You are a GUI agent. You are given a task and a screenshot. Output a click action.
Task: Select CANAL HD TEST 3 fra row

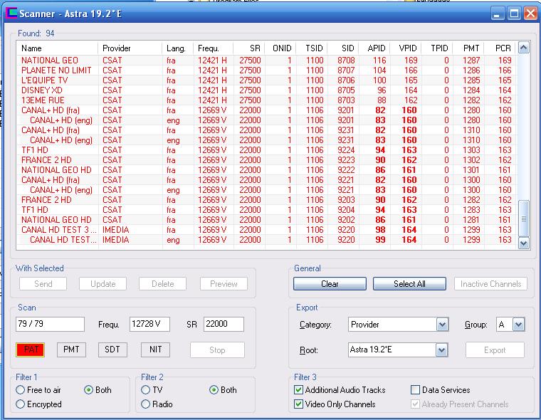point(266,230)
